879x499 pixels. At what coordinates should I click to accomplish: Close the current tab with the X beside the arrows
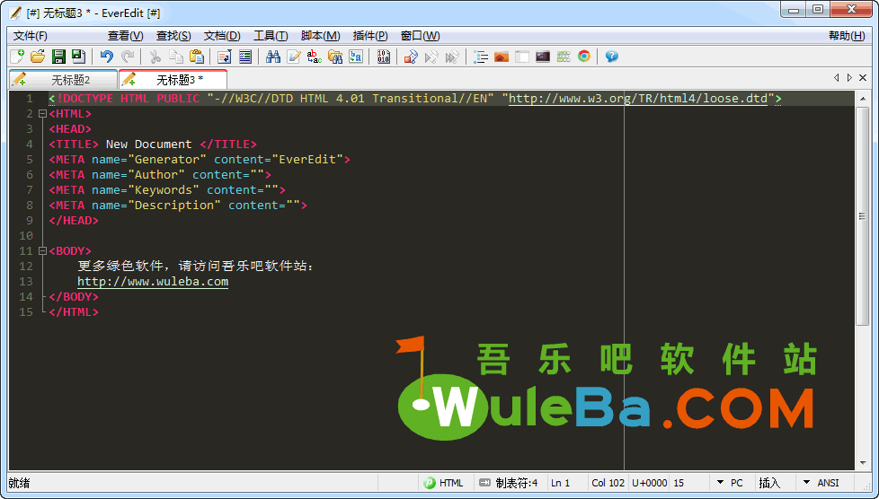coord(863,78)
